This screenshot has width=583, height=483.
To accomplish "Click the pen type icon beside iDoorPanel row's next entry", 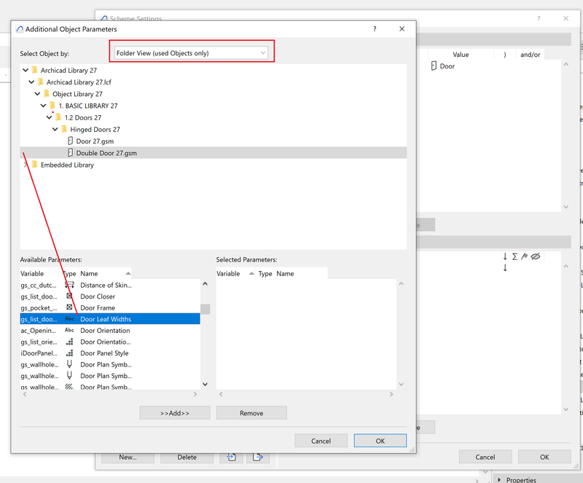I will pos(69,364).
